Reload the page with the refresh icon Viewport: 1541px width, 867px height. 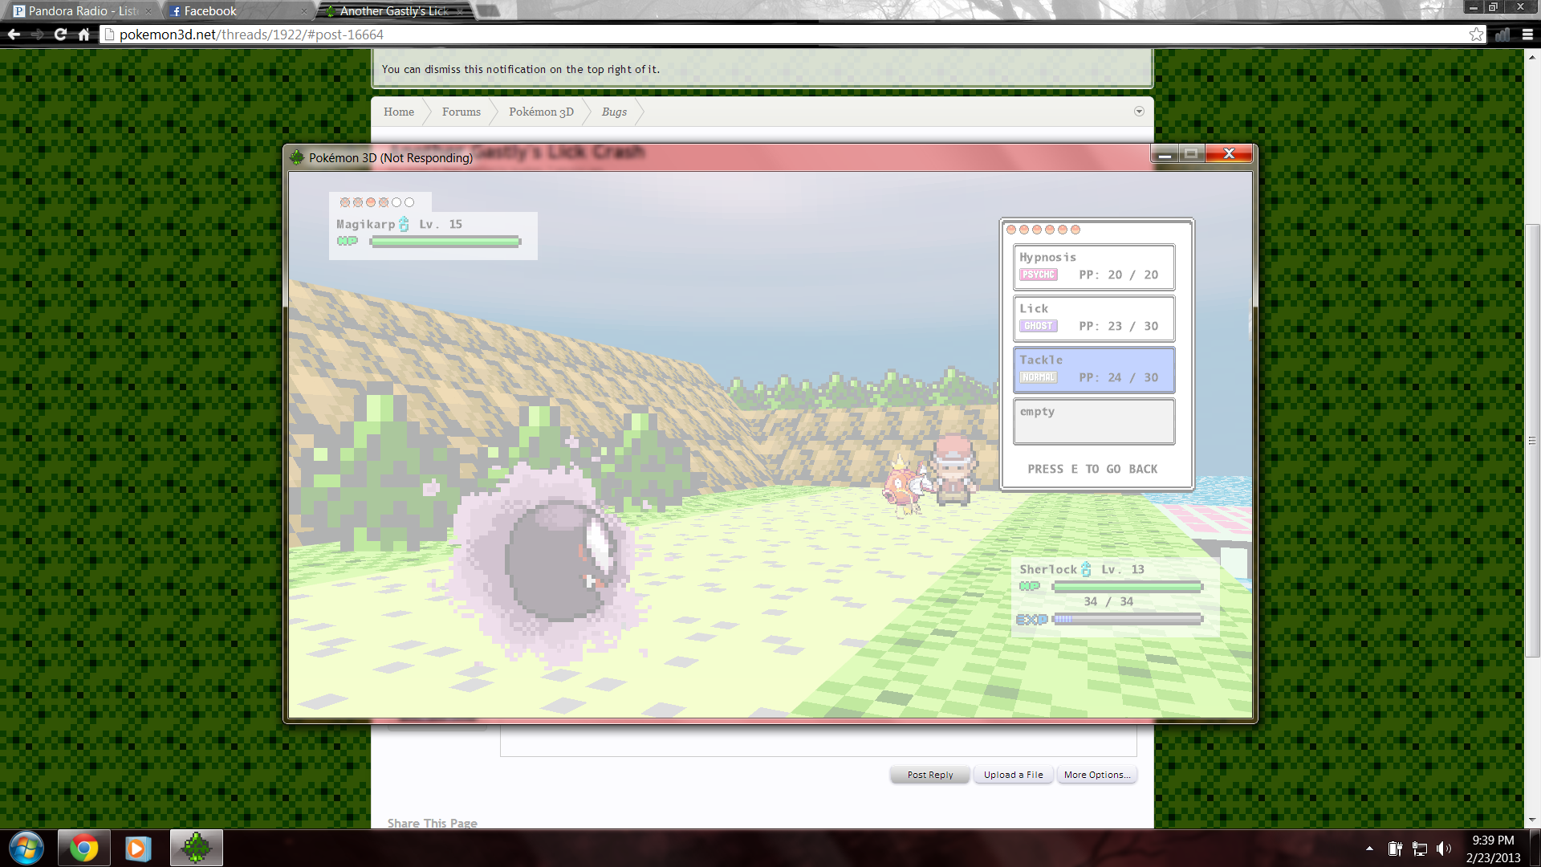pos(60,35)
